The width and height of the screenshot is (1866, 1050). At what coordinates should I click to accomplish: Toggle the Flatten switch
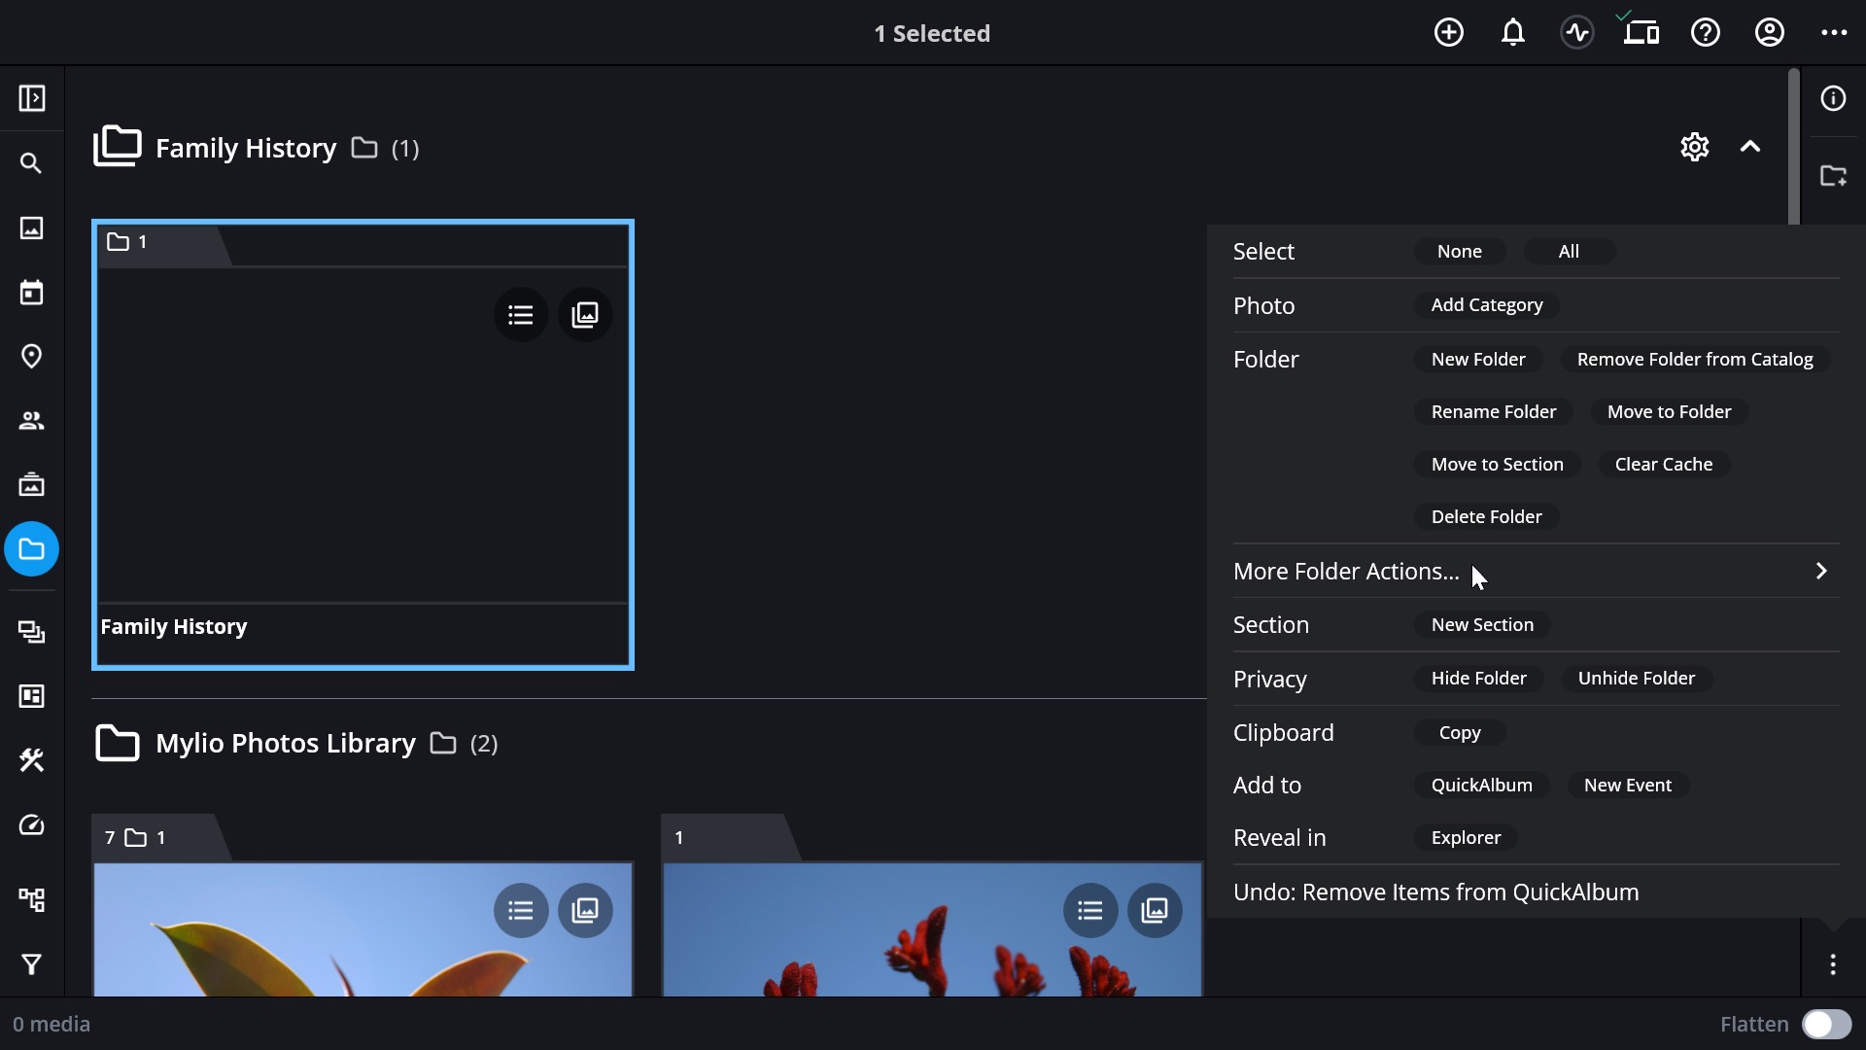tap(1827, 1024)
